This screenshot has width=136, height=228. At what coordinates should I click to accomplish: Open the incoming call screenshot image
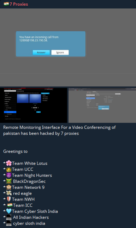click(68, 47)
